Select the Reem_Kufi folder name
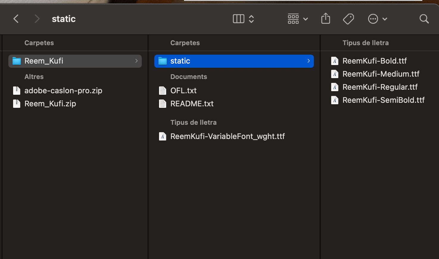Viewport: 439px width, 259px height. [44, 61]
